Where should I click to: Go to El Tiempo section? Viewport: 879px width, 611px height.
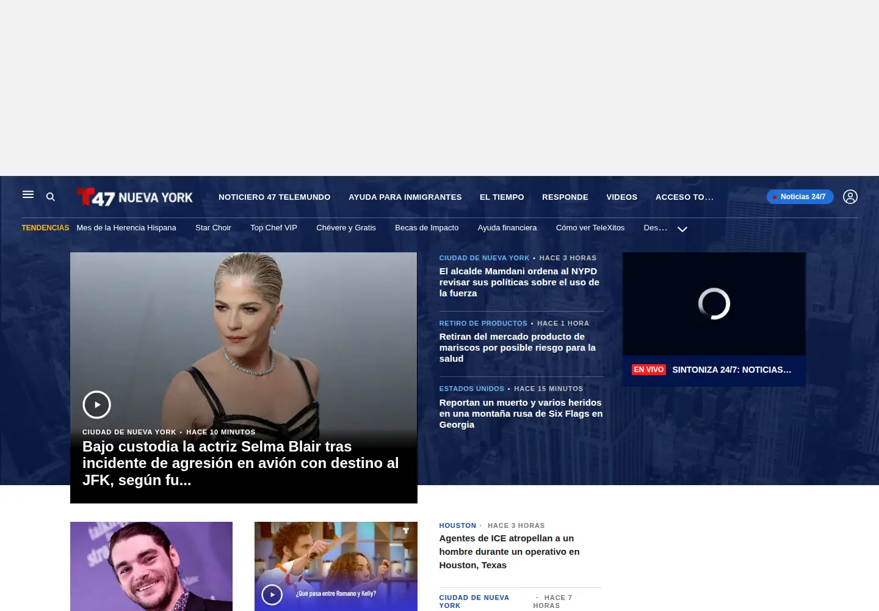point(502,197)
